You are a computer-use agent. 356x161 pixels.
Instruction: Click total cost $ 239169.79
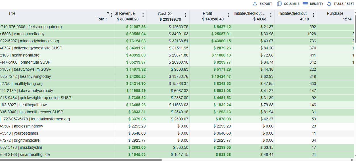pos(170,19)
